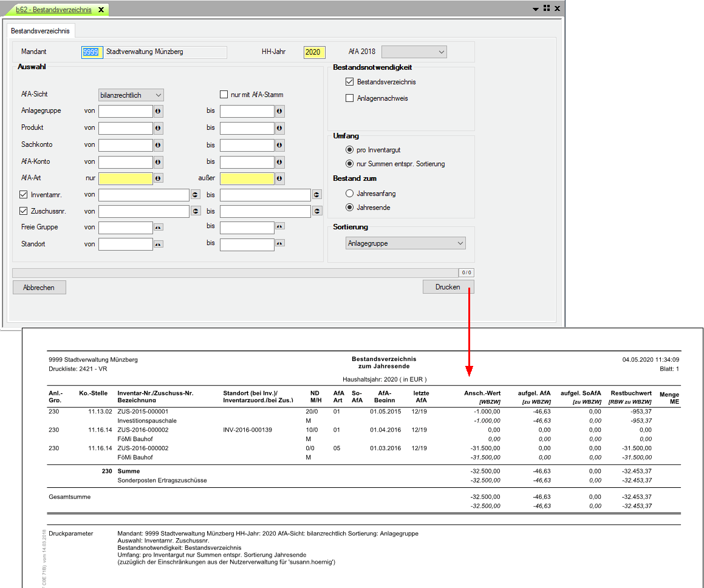Image resolution: width=704 pixels, height=588 pixels.
Task: Click search icon beside Zuschussnr. bis field
Action: click(317, 211)
